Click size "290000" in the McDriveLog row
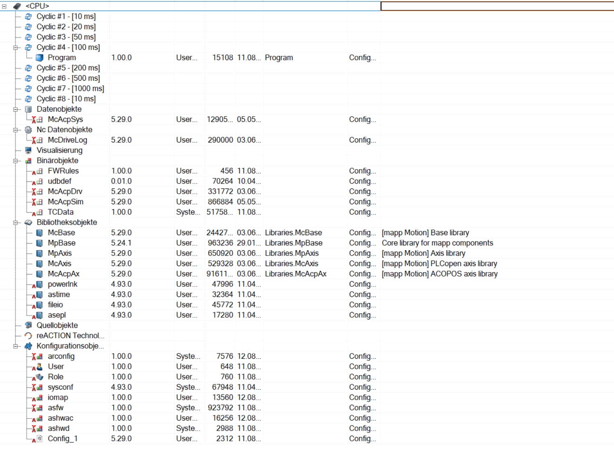Viewport: 614px width, 457px height. tap(220, 140)
